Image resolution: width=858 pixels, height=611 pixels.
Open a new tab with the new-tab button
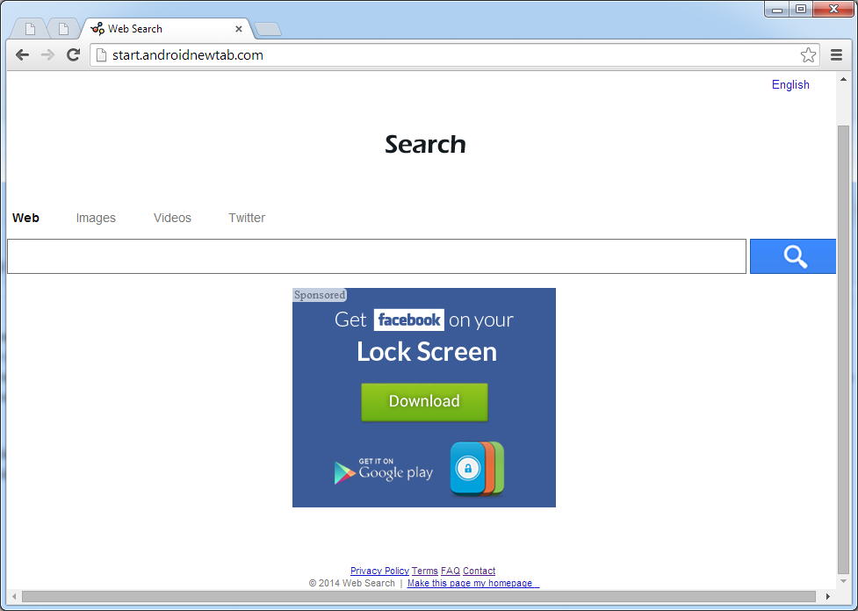[x=268, y=29]
